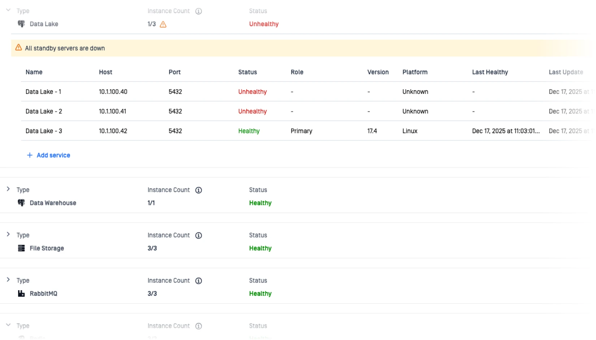
Task: Click the warning triangle next to 1/3
Action: [x=163, y=24]
